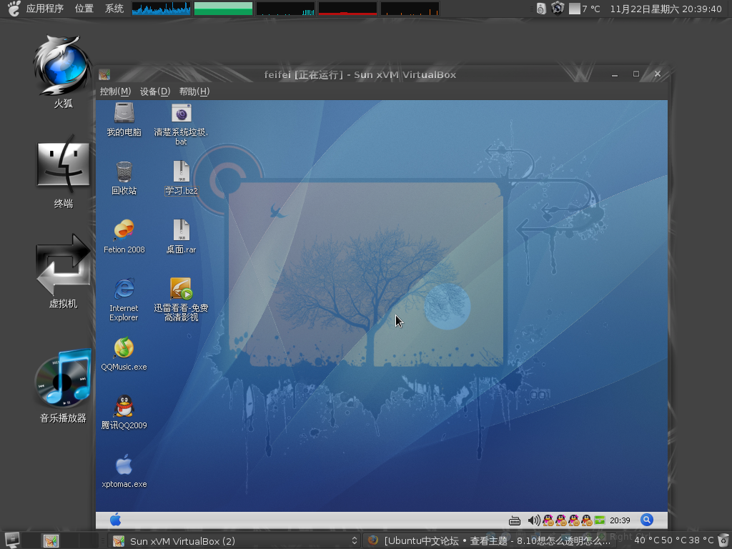Launch the 终端 terminal icon on the host desktop

(x=63, y=164)
